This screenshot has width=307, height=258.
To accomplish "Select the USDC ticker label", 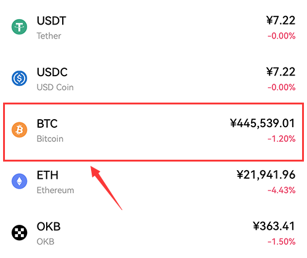I will click(x=52, y=72).
